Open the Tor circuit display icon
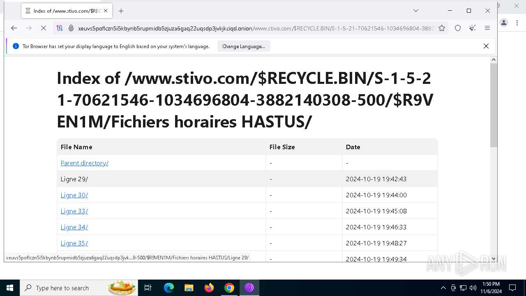This screenshot has width=526, height=296. coord(60,28)
